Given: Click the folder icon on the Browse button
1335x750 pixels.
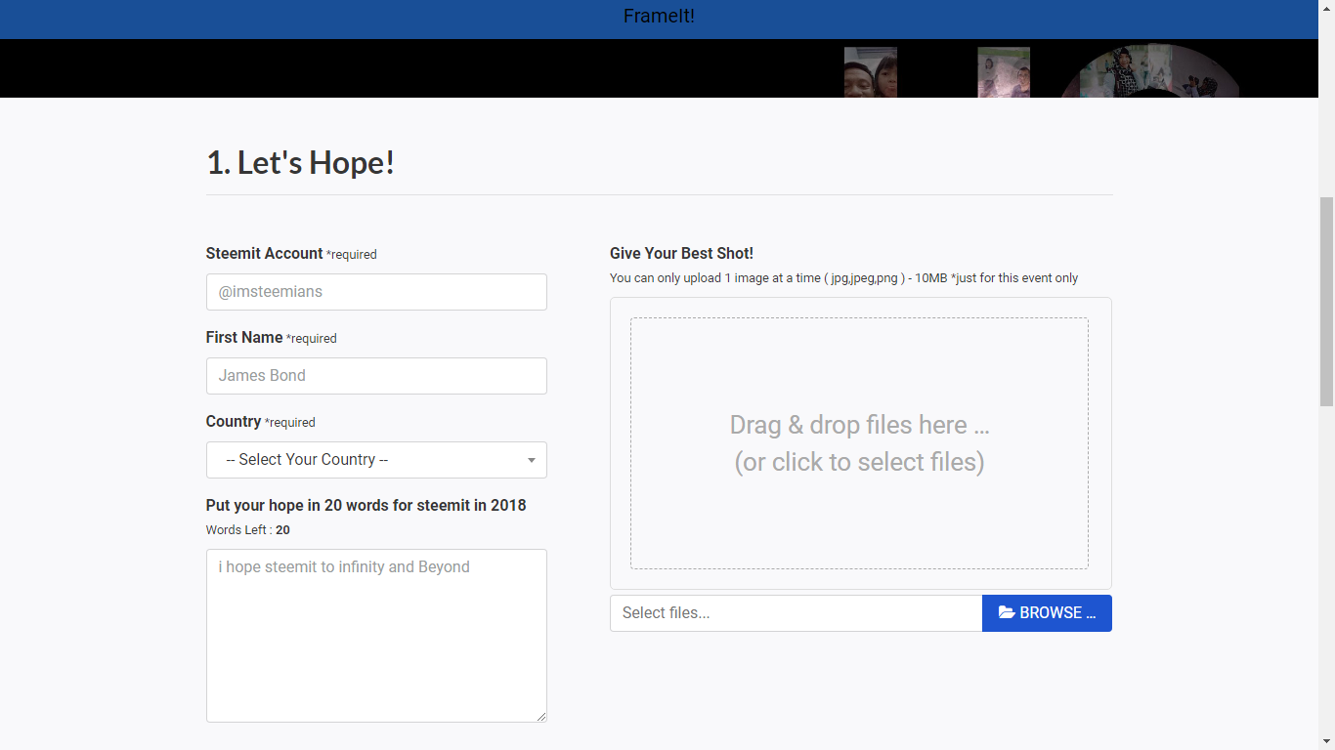Looking at the screenshot, I should point(1007,613).
